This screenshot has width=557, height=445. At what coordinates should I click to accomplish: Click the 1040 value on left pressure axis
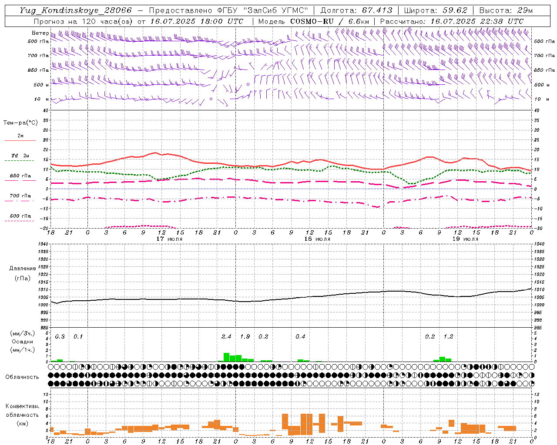click(43, 244)
